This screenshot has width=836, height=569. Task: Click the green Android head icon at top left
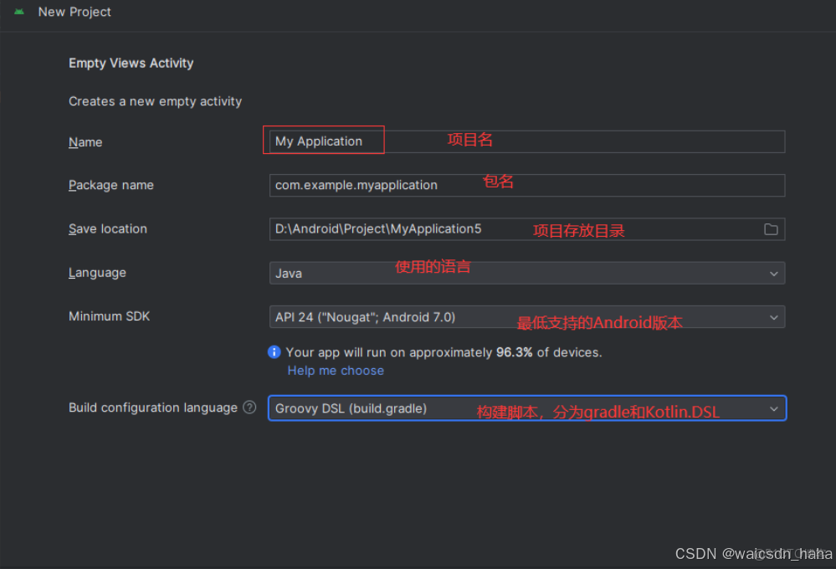(x=18, y=12)
